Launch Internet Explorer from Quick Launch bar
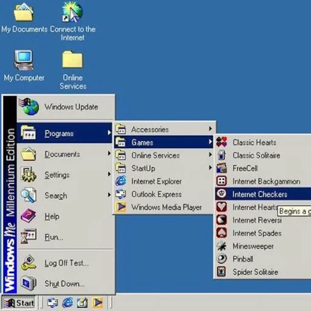The height and width of the screenshot is (311, 311). pyautogui.click(x=68, y=303)
